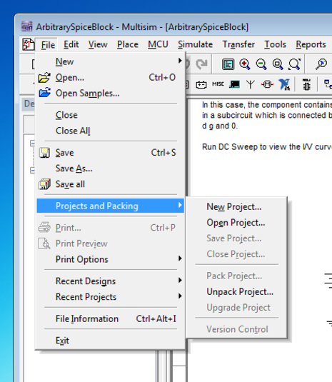The width and height of the screenshot is (332, 382).
Task: Click the Save Project... submenu entry
Action: coord(236,238)
